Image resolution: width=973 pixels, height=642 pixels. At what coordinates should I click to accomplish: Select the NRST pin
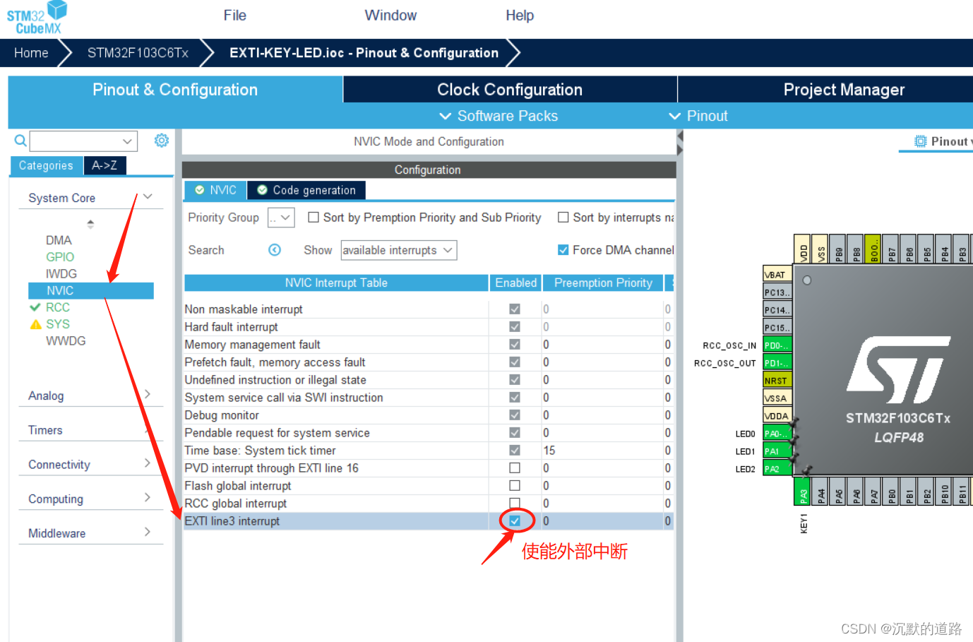777,381
